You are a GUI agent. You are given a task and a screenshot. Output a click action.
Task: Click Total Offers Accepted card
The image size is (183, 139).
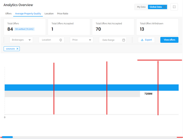pyautogui.click(x=69, y=27)
